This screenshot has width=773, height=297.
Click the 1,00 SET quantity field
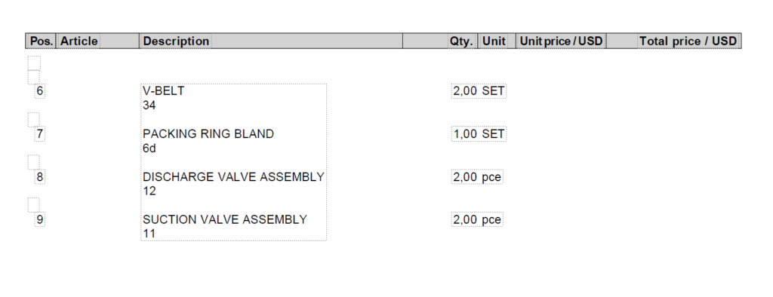click(x=479, y=134)
